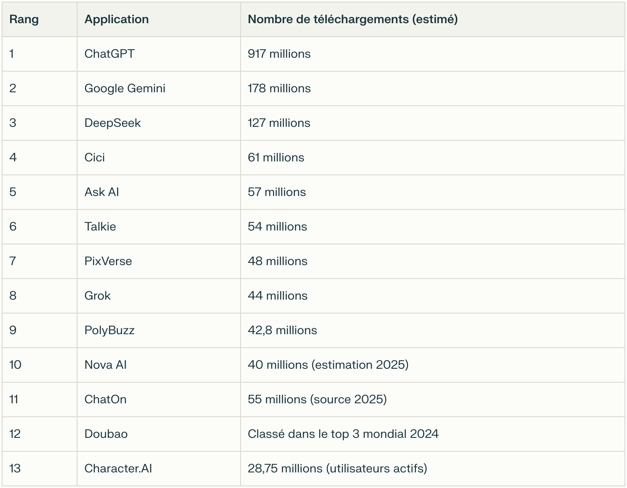Click the '44 millions' value
This screenshot has height=488, width=627.
(278, 296)
